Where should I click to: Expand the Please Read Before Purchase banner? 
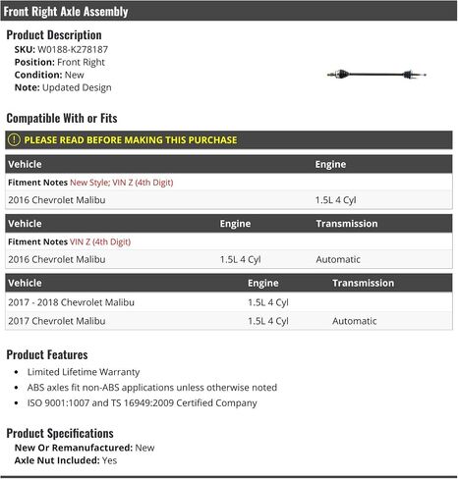229,140
